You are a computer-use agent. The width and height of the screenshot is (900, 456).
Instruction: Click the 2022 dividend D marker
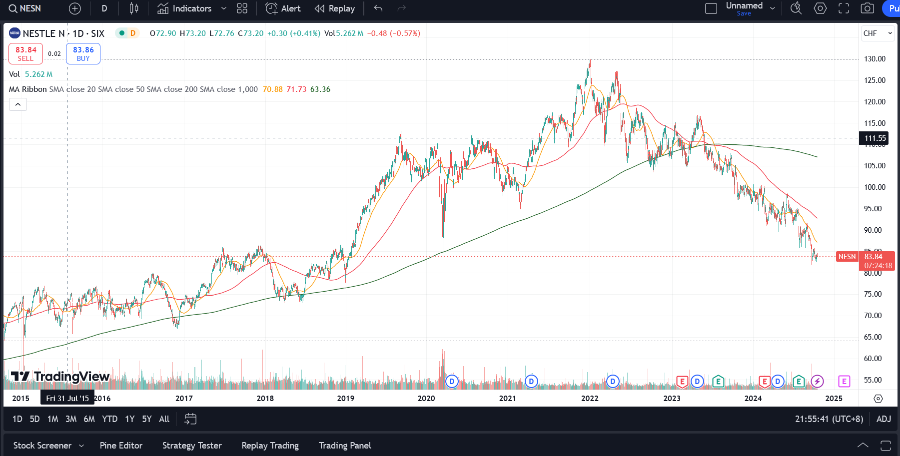(613, 382)
